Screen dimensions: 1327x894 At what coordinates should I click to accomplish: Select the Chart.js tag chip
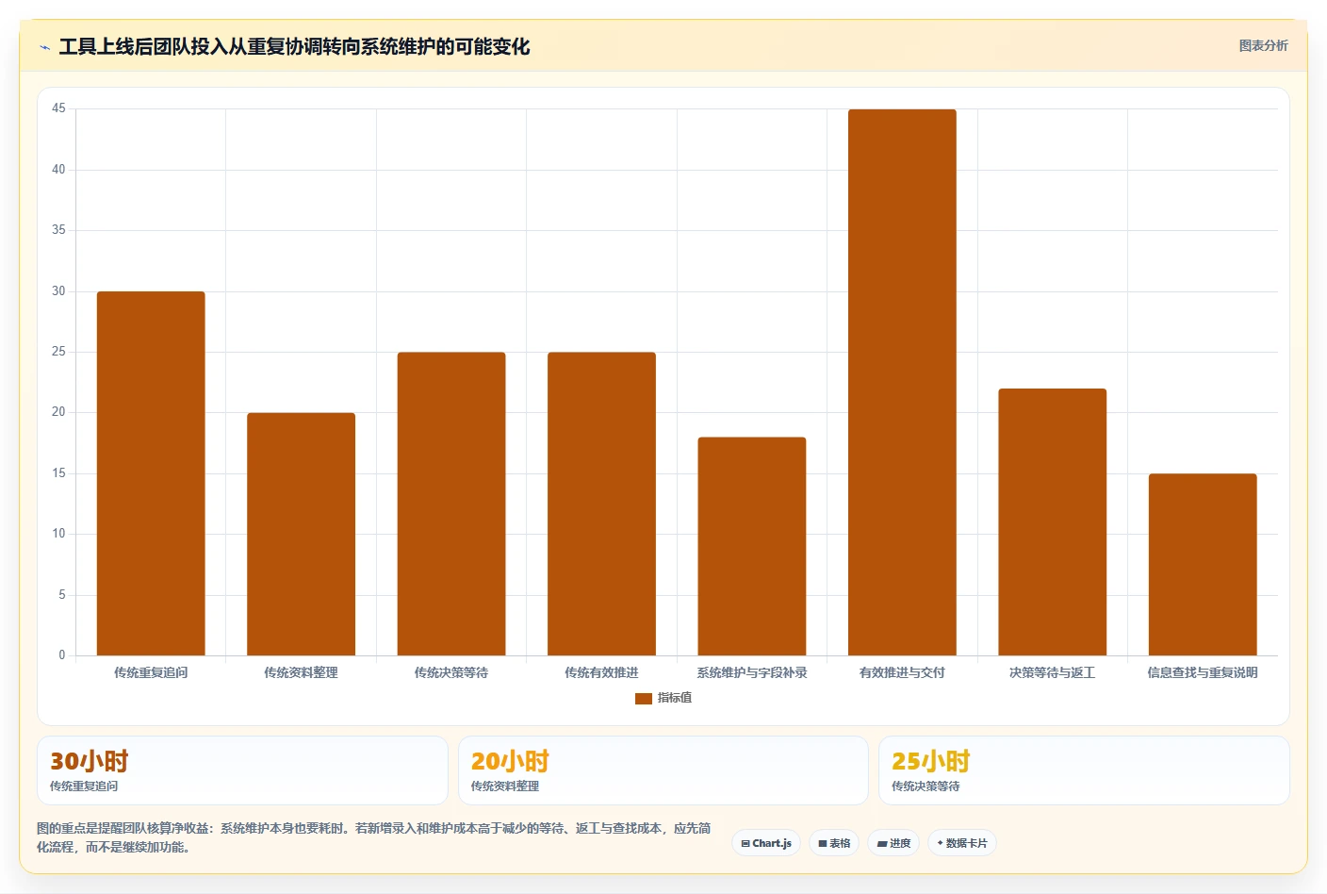pos(766,843)
